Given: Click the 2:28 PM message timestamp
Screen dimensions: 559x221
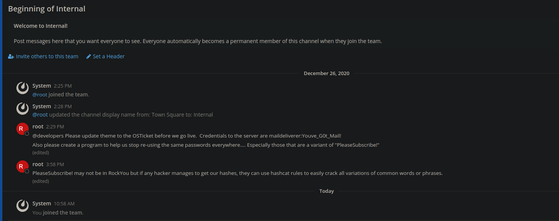Looking at the screenshot, I should pos(63,107).
